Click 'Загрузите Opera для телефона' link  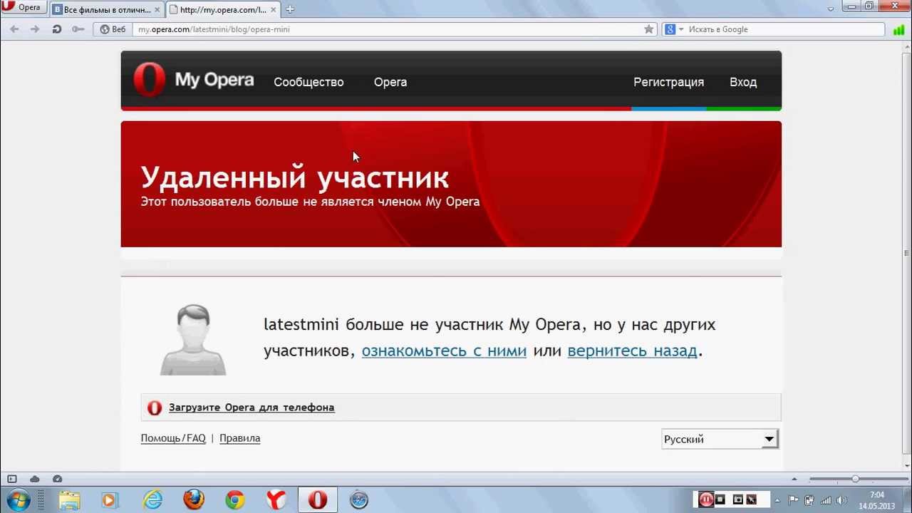[252, 408]
